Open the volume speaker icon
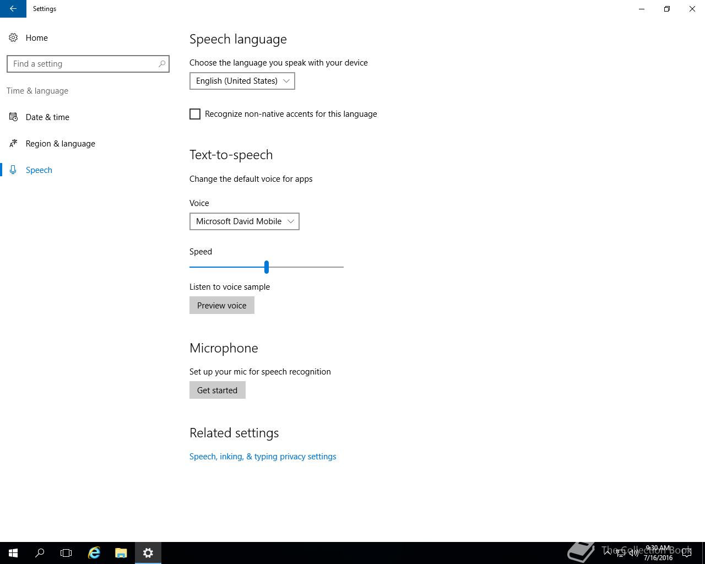705x564 pixels. pos(633,553)
